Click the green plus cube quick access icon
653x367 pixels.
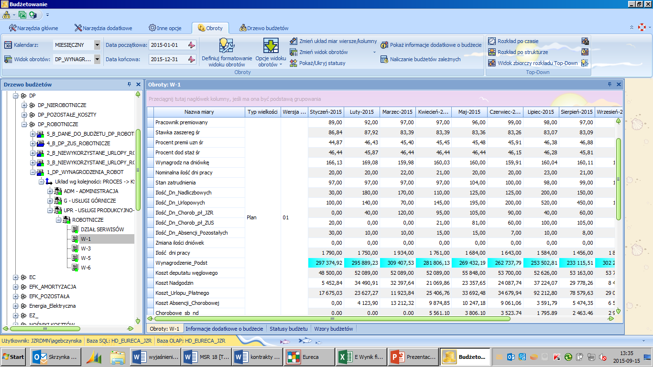click(x=33, y=15)
